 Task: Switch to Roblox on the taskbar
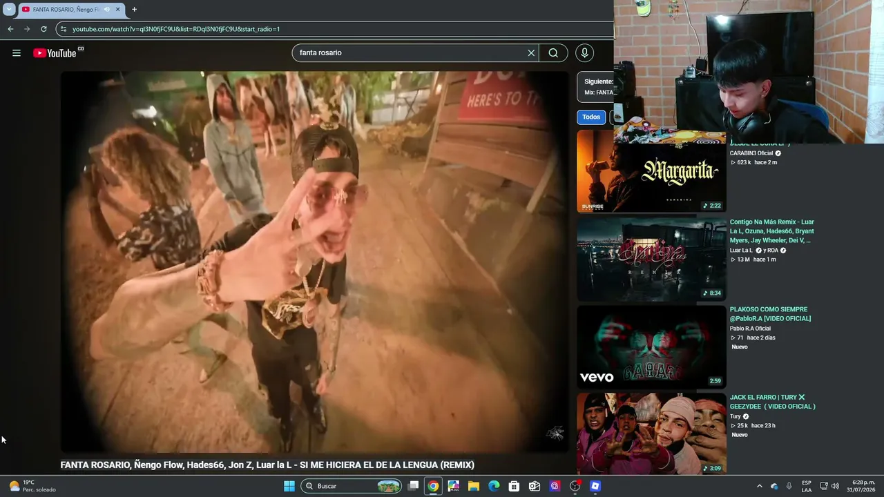pyautogui.click(x=595, y=486)
